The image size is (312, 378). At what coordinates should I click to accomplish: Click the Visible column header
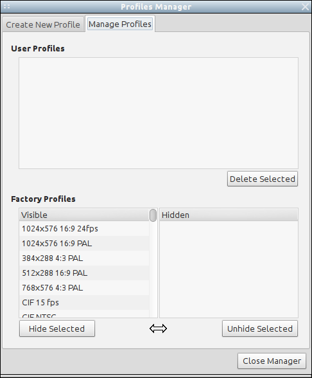(84, 215)
